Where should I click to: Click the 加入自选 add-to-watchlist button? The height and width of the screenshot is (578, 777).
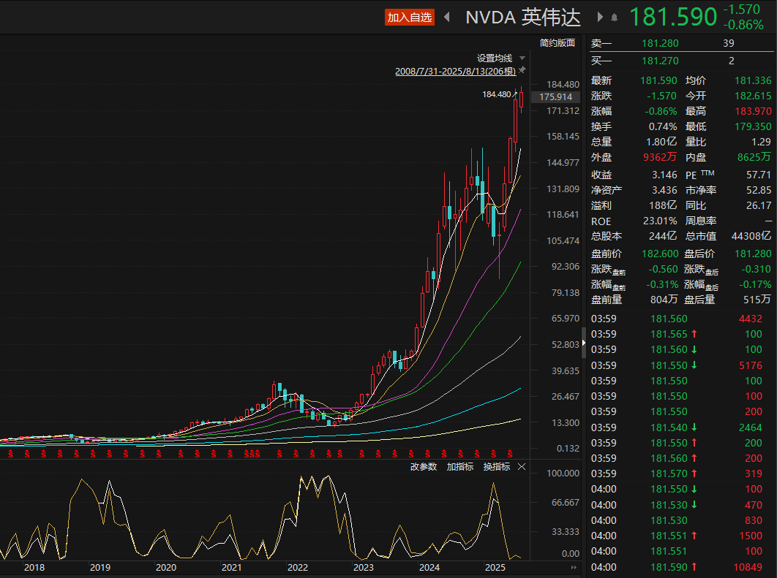[x=410, y=18]
